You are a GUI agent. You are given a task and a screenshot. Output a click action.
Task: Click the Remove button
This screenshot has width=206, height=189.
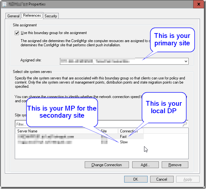pyautogui.click(x=175, y=165)
